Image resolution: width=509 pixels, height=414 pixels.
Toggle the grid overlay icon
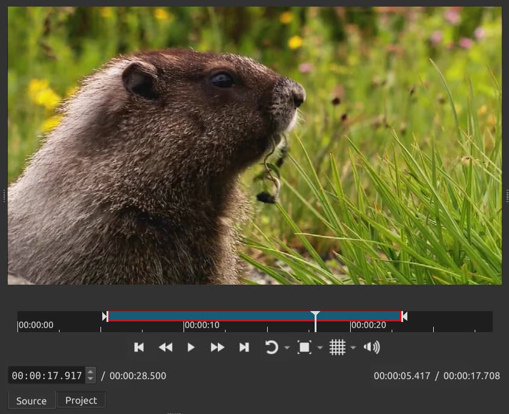click(x=338, y=347)
